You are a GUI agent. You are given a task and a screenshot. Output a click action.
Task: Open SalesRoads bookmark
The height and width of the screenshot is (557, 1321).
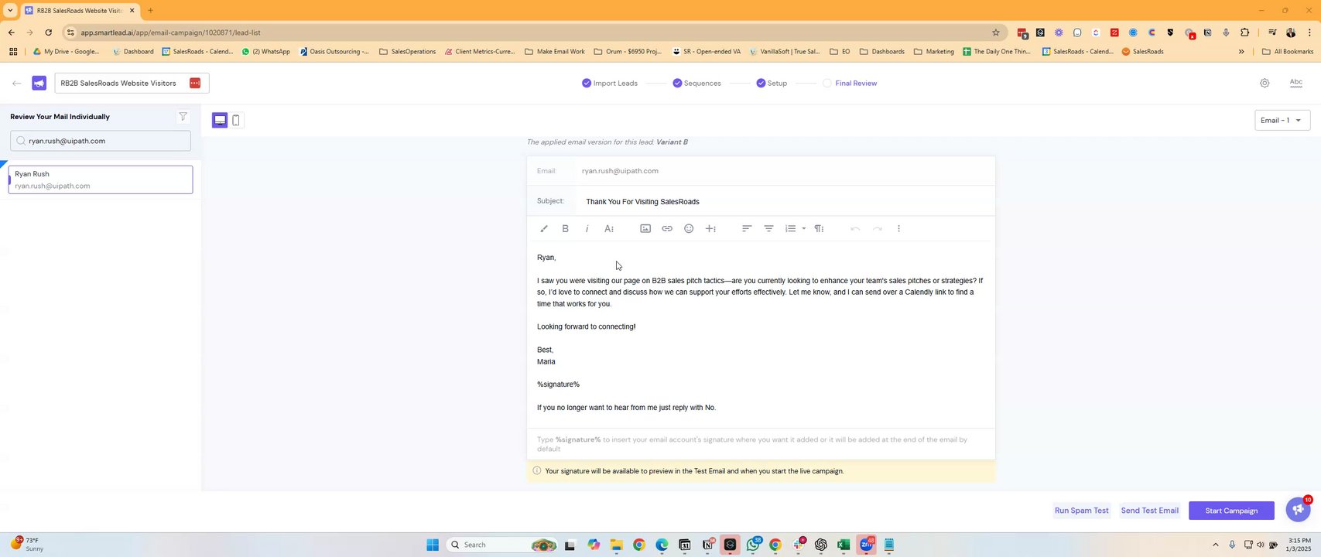[1142, 52]
